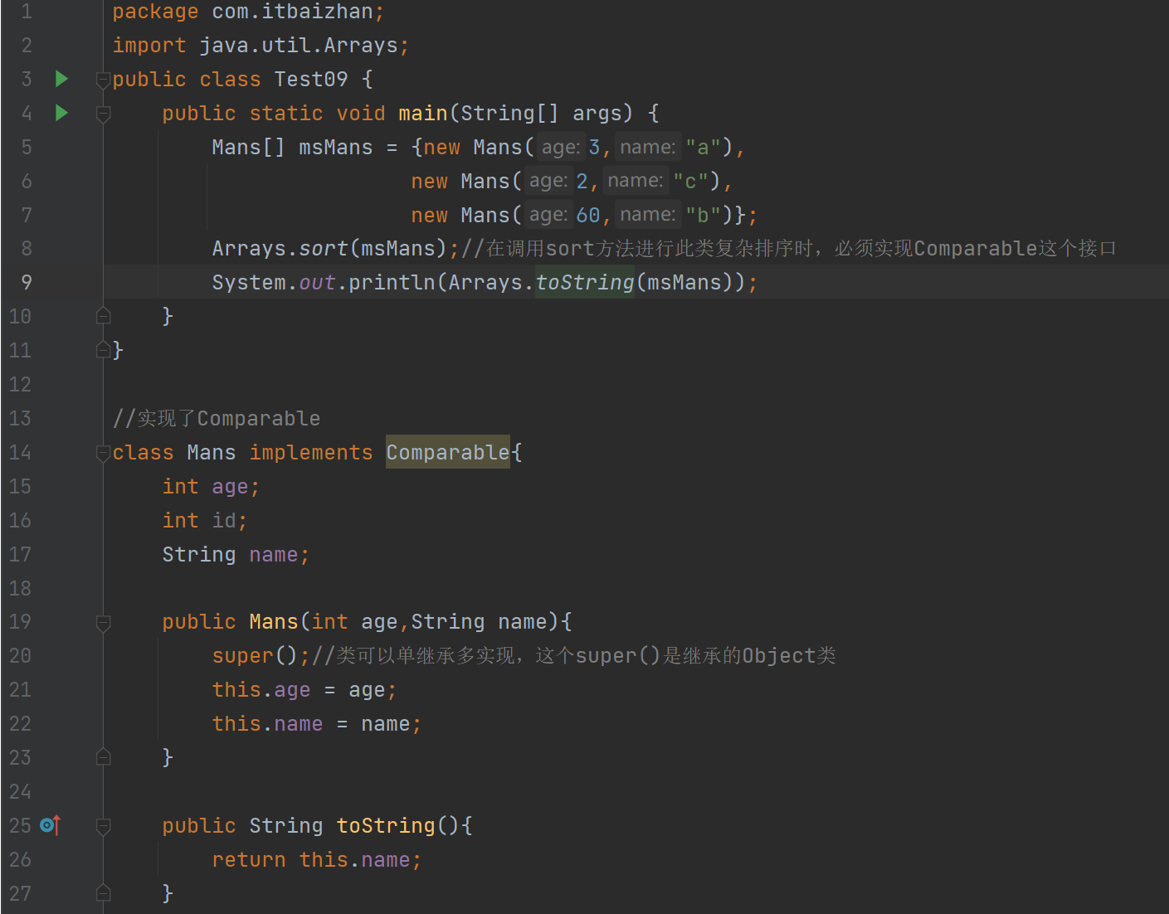Click the return this.name statement

[x=317, y=860]
